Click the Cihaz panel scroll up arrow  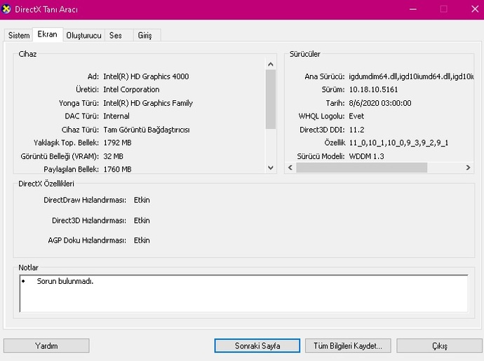pyautogui.click(x=271, y=64)
